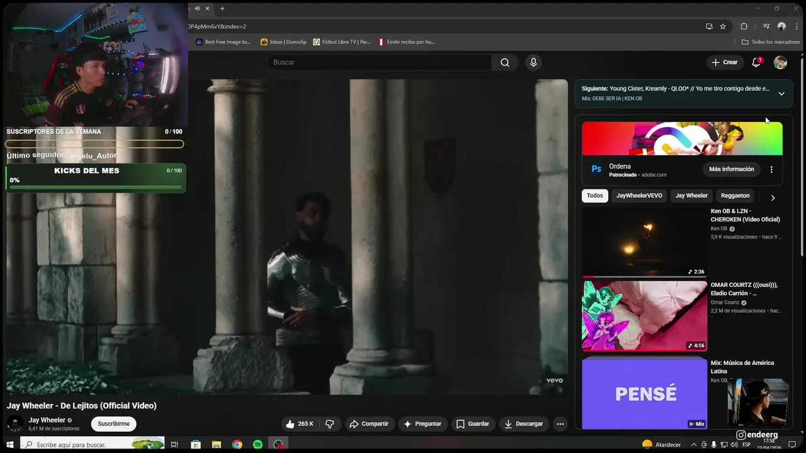Viewport: 806px width, 453px height.
Task: Open a new browser tab with plus
Action: 222,8
